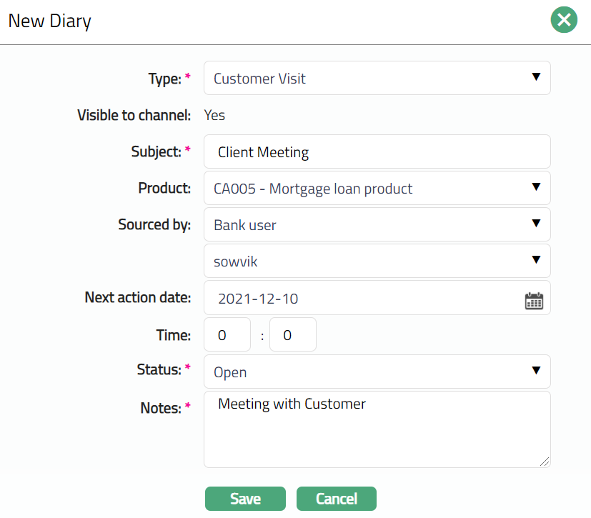Image resolution: width=591 pixels, height=518 pixels.
Task: Open the Product dropdown list
Action: [377, 189]
